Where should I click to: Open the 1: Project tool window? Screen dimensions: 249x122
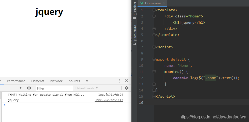click(135, 9)
